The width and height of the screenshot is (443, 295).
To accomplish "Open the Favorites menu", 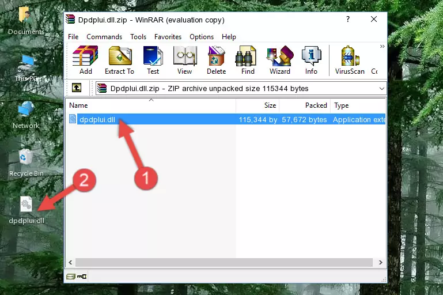I will (168, 37).
